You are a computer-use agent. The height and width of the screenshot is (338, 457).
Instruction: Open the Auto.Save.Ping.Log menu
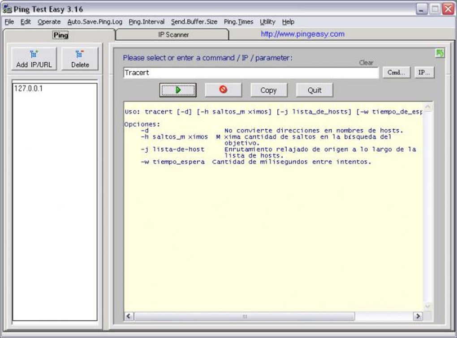click(95, 22)
